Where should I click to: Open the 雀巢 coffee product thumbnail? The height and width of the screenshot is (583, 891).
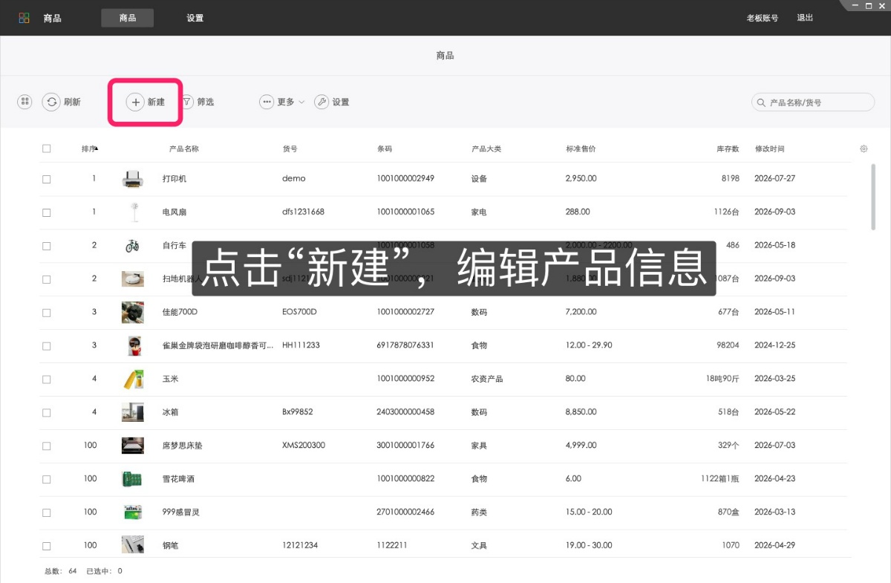[133, 345]
